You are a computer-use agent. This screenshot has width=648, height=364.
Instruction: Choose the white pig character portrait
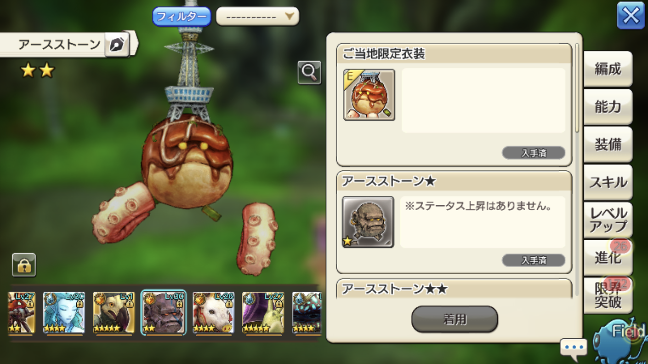(213, 313)
